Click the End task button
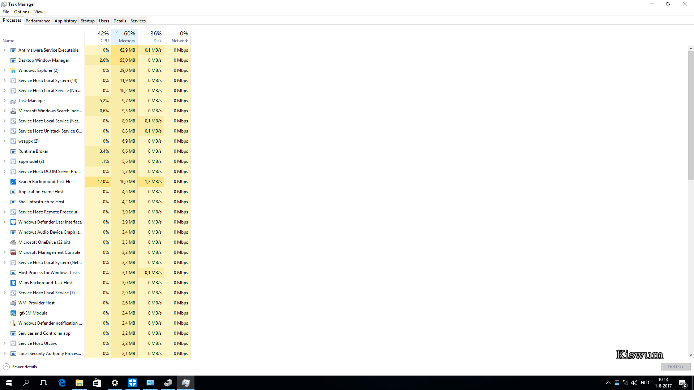Image resolution: width=694 pixels, height=390 pixels. point(676,367)
